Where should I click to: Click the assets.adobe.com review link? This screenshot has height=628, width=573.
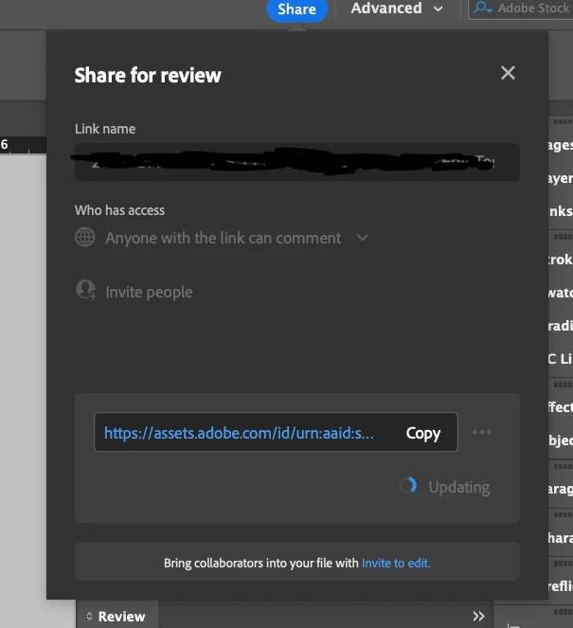pyautogui.click(x=239, y=433)
